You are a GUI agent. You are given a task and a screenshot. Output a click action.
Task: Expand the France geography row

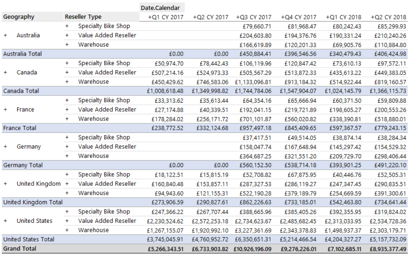tap(5, 109)
